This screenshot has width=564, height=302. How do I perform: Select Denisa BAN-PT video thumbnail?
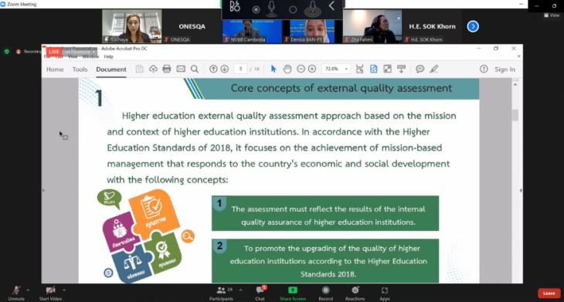[312, 31]
